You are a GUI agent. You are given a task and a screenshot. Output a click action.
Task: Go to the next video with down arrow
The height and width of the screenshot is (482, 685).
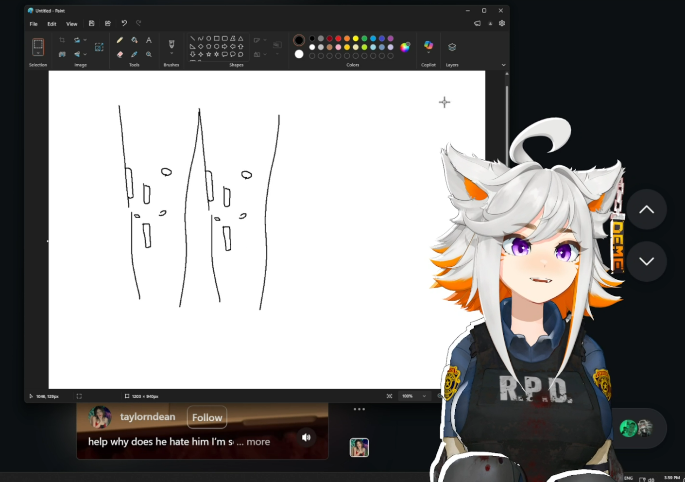pyautogui.click(x=646, y=261)
